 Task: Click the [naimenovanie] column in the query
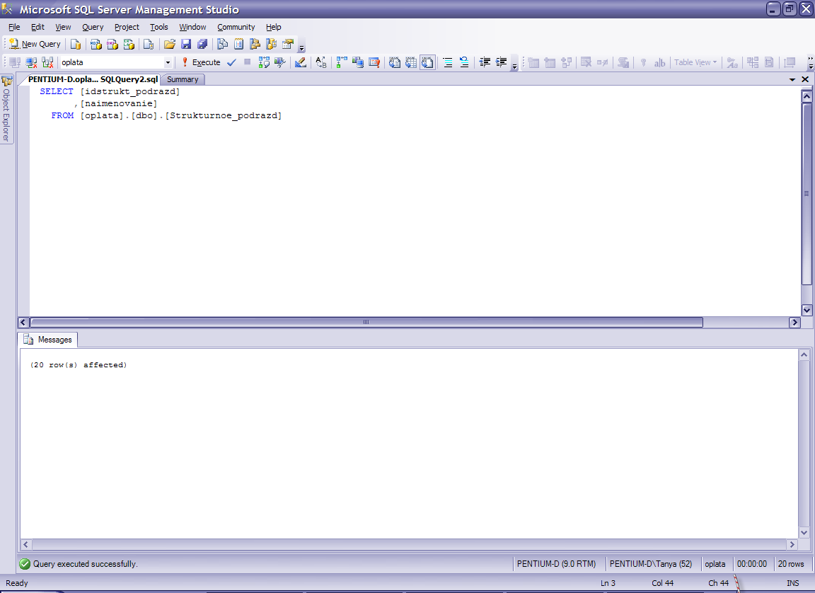[x=119, y=103]
